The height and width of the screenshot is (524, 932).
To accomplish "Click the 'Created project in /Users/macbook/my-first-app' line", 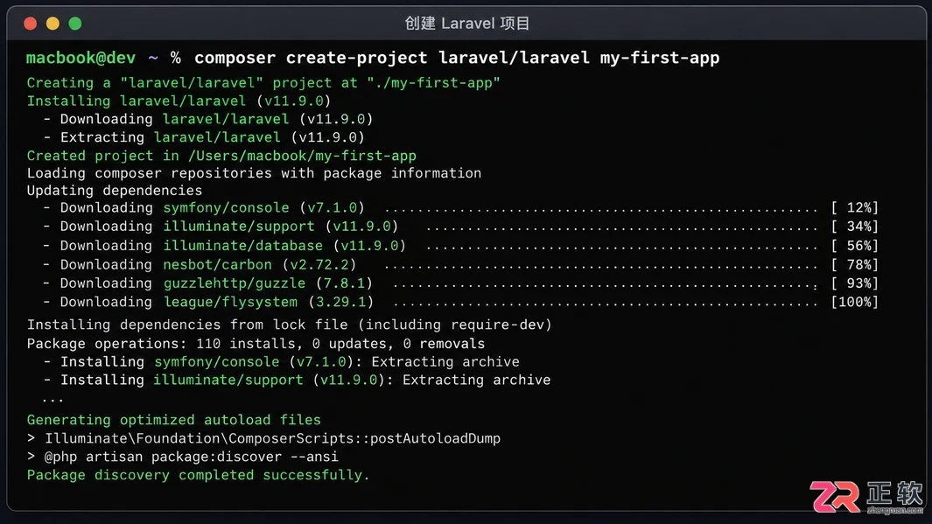I will click(221, 156).
